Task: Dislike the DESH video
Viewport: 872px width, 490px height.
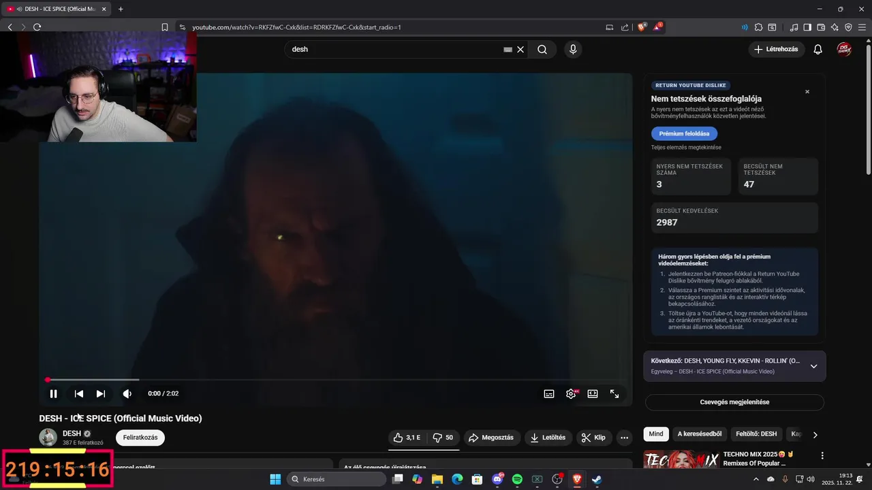Action: click(443, 438)
